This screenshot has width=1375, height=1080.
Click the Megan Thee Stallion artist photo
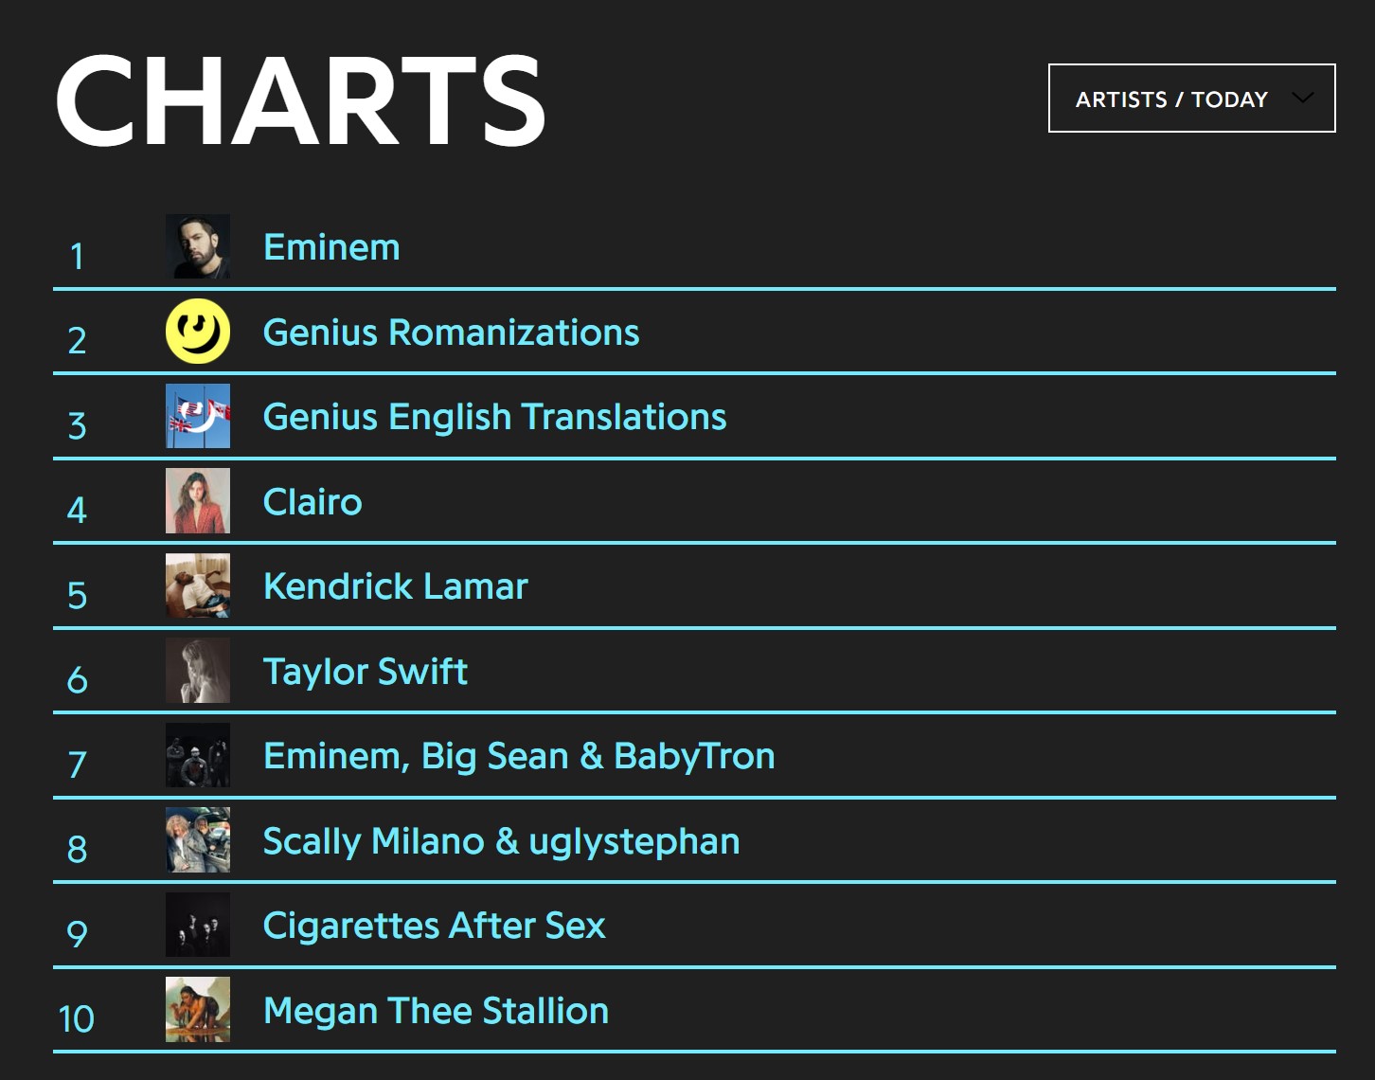coord(198,1010)
